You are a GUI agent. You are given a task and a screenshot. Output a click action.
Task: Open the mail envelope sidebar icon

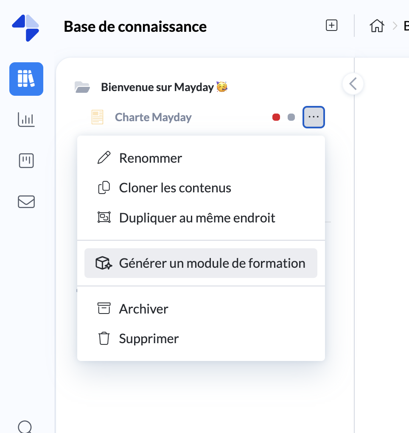(x=26, y=202)
